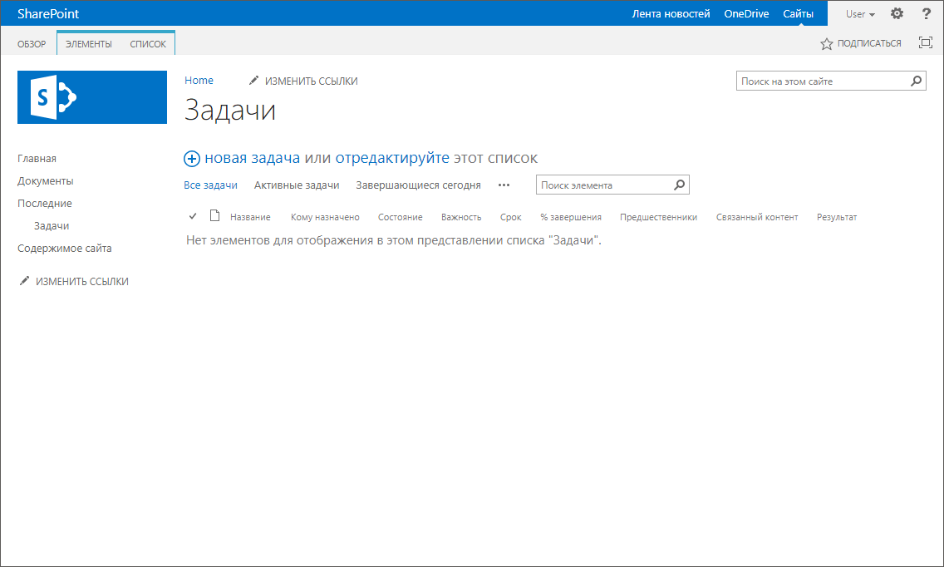
Task: Click the site search magnifier icon
Action: (x=916, y=81)
